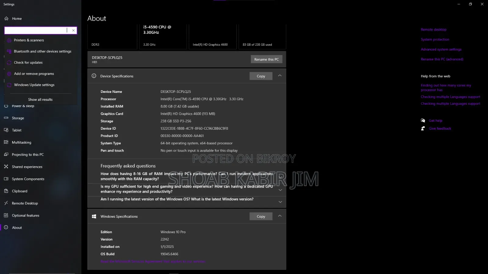Screen dimensions: 488x274
Task: Click the Check for updates refresh icon
Action: [x=9, y=62]
